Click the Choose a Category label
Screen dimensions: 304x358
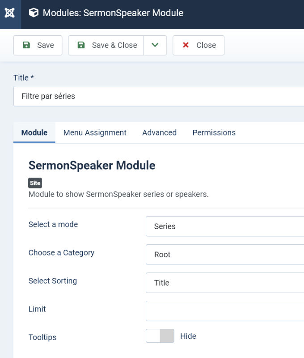point(61,253)
